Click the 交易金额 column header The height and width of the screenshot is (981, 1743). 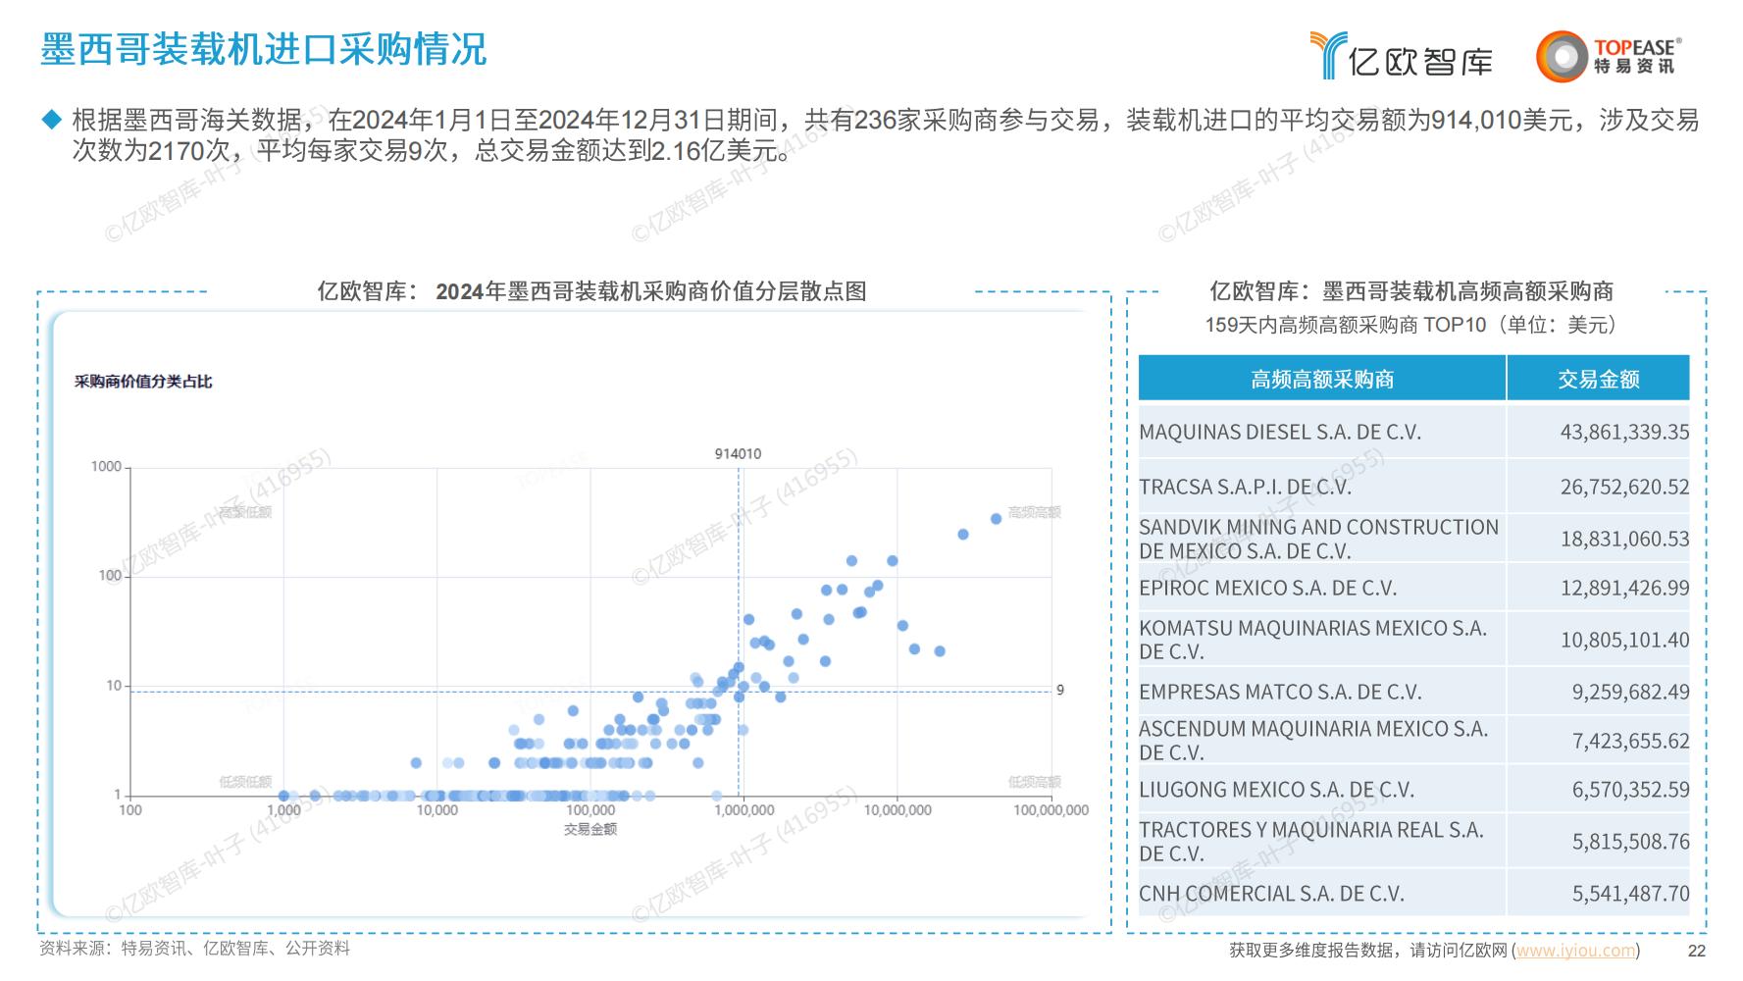[1598, 379]
